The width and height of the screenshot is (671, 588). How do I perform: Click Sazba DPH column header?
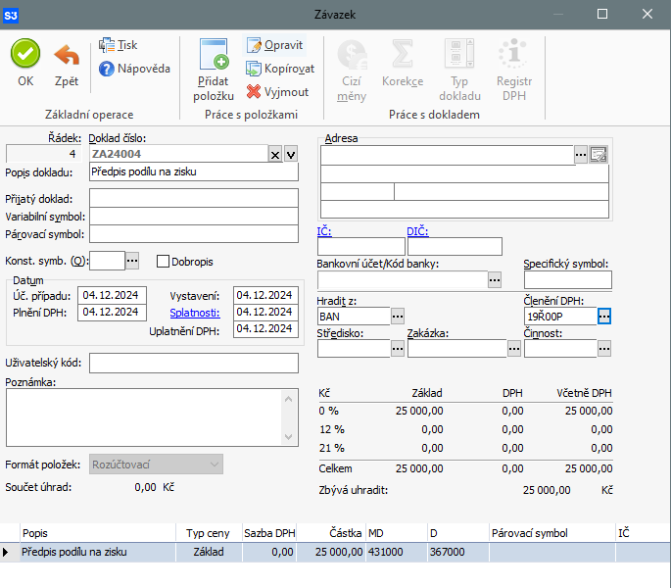(x=269, y=533)
